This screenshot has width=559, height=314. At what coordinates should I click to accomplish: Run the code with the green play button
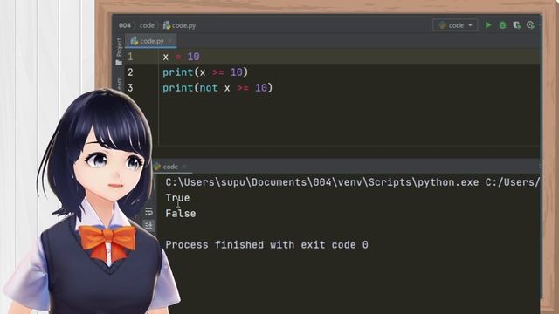click(488, 25)
